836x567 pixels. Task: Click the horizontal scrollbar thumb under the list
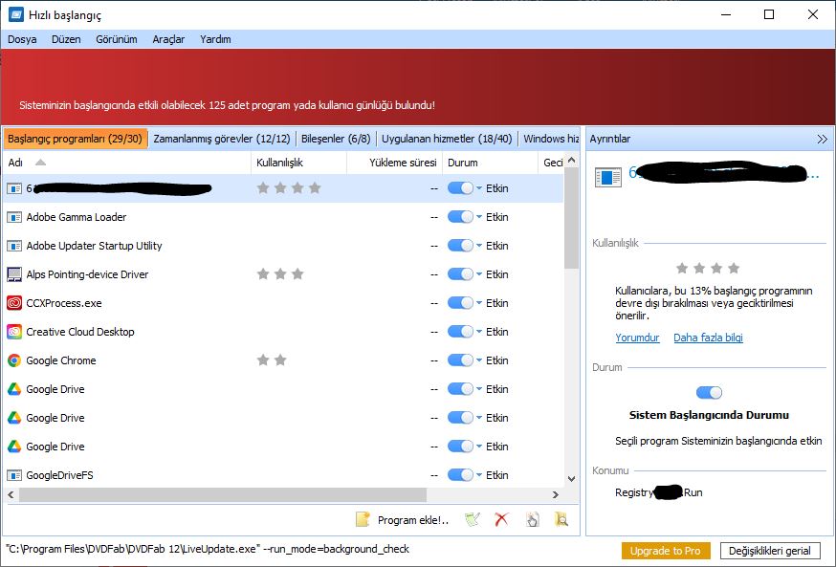(223, 495)
